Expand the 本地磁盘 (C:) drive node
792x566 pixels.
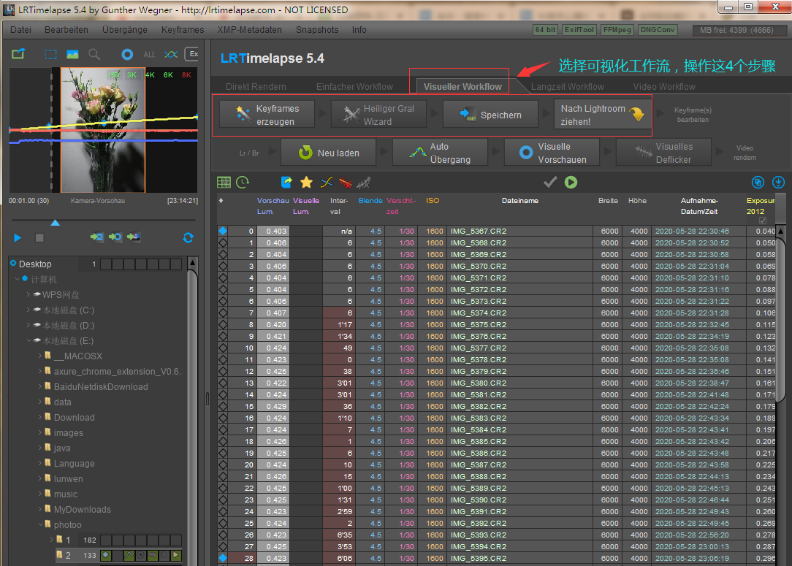28,310
